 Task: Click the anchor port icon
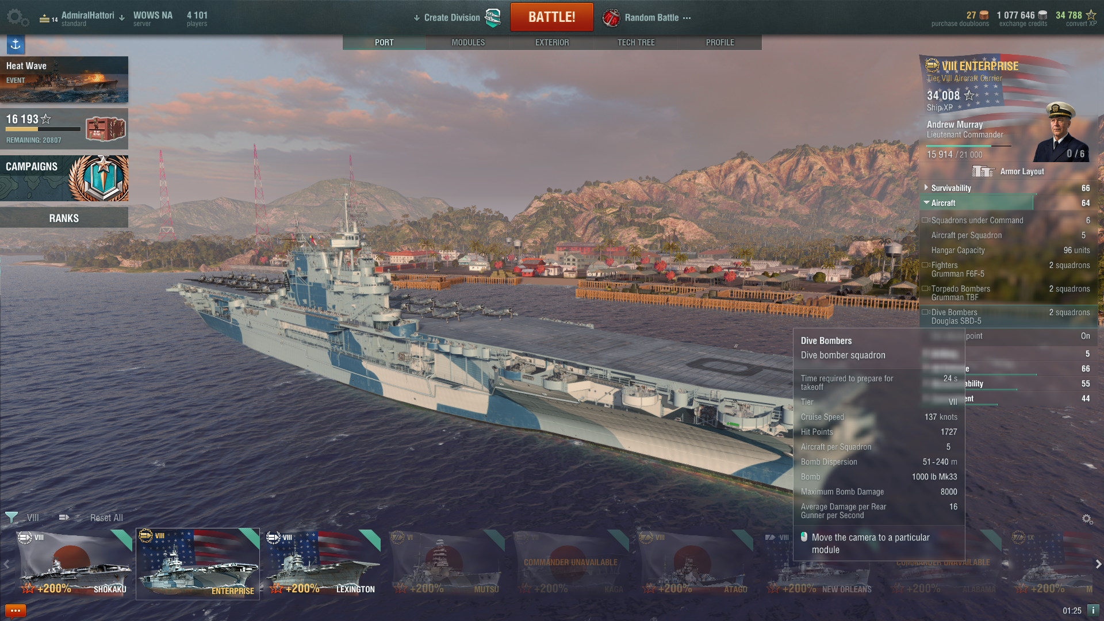[x=16, y=44]
